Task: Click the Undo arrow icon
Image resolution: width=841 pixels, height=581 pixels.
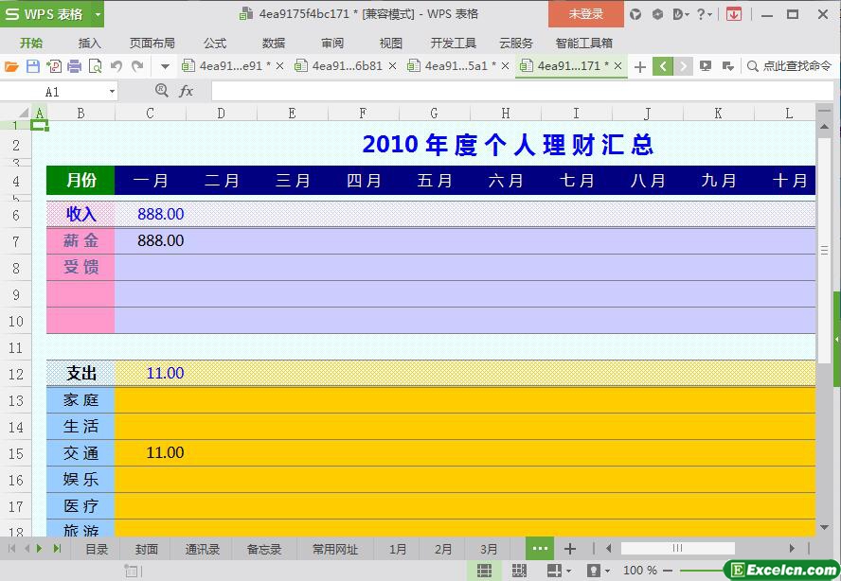Action: [116, 66]
